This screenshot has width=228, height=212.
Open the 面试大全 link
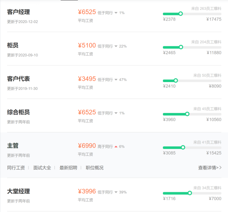click(x=42, y=168)
